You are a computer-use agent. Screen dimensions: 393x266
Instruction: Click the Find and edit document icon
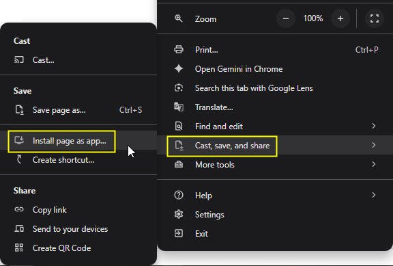click(x=179, y=126)
